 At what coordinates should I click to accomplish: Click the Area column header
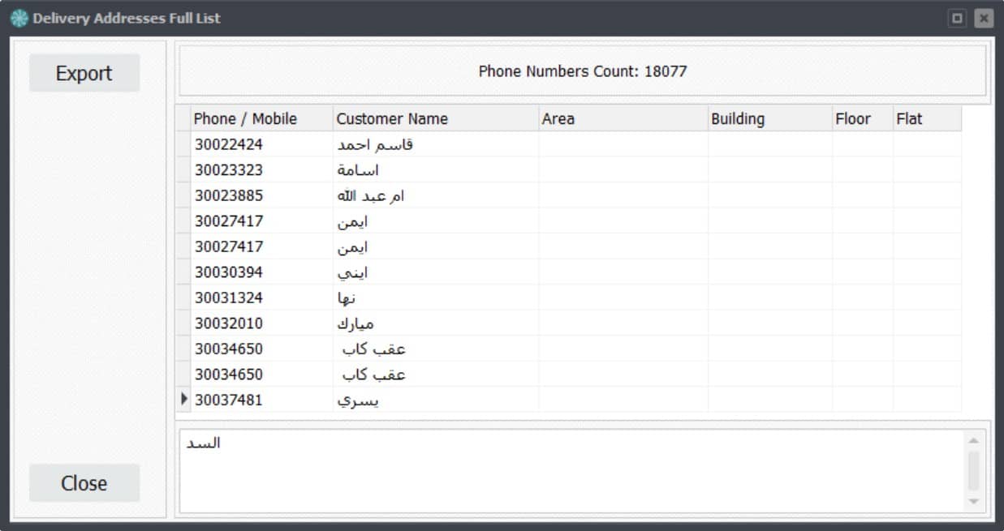(623, 118)
